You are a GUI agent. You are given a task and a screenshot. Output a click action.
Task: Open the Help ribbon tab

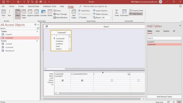(x=62, y=6)
